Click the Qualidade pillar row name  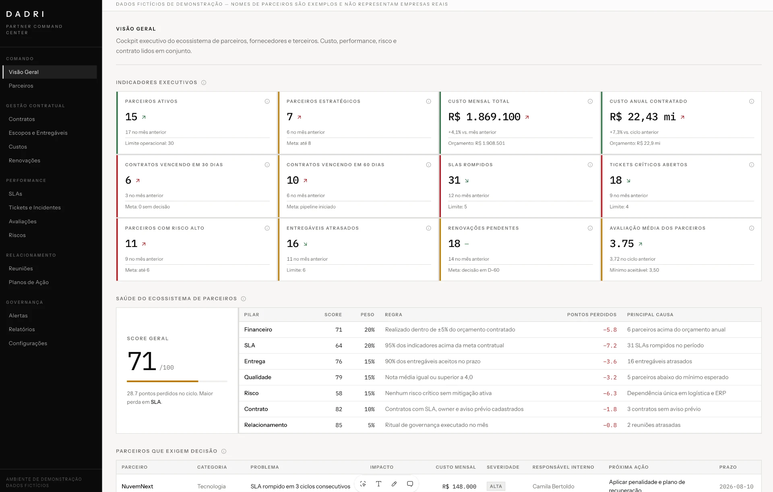pyautogui.click(x=258, y=377)
